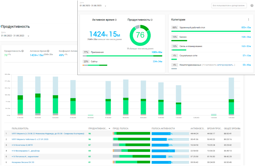Sort table by Пользователь column header
The height and width of the screenshot is (167, 255).
pyautogui.click(x=20, y=128)
